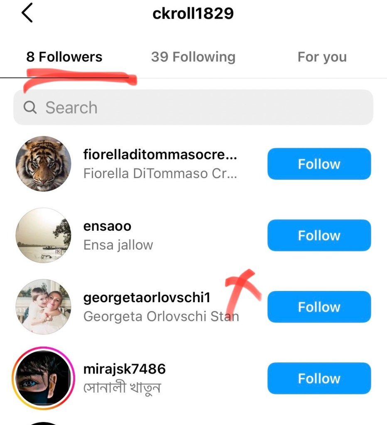Open the ensaoo username link
Viewport: 387px width, 425px height.
coord(107,226)
